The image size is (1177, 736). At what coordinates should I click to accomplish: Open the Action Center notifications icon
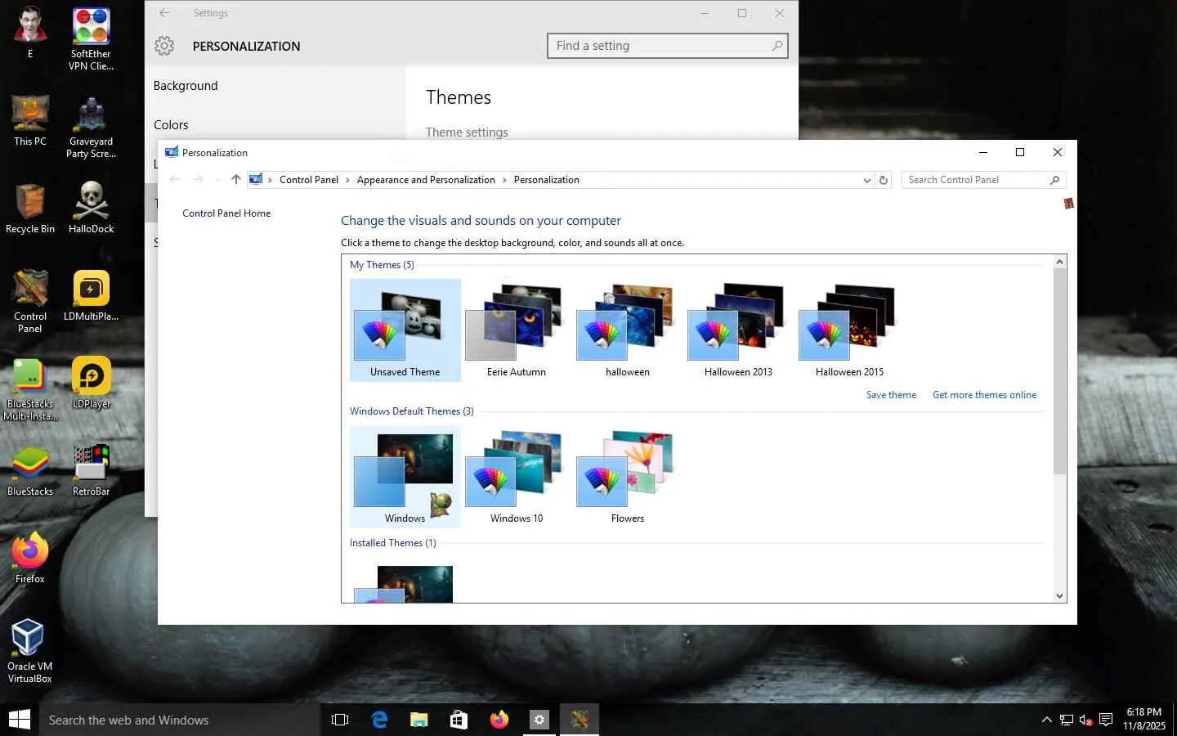1106,720
